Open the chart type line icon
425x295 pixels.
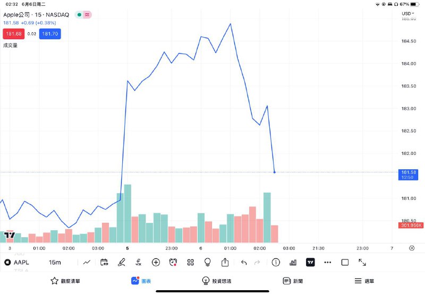(87, 262)
